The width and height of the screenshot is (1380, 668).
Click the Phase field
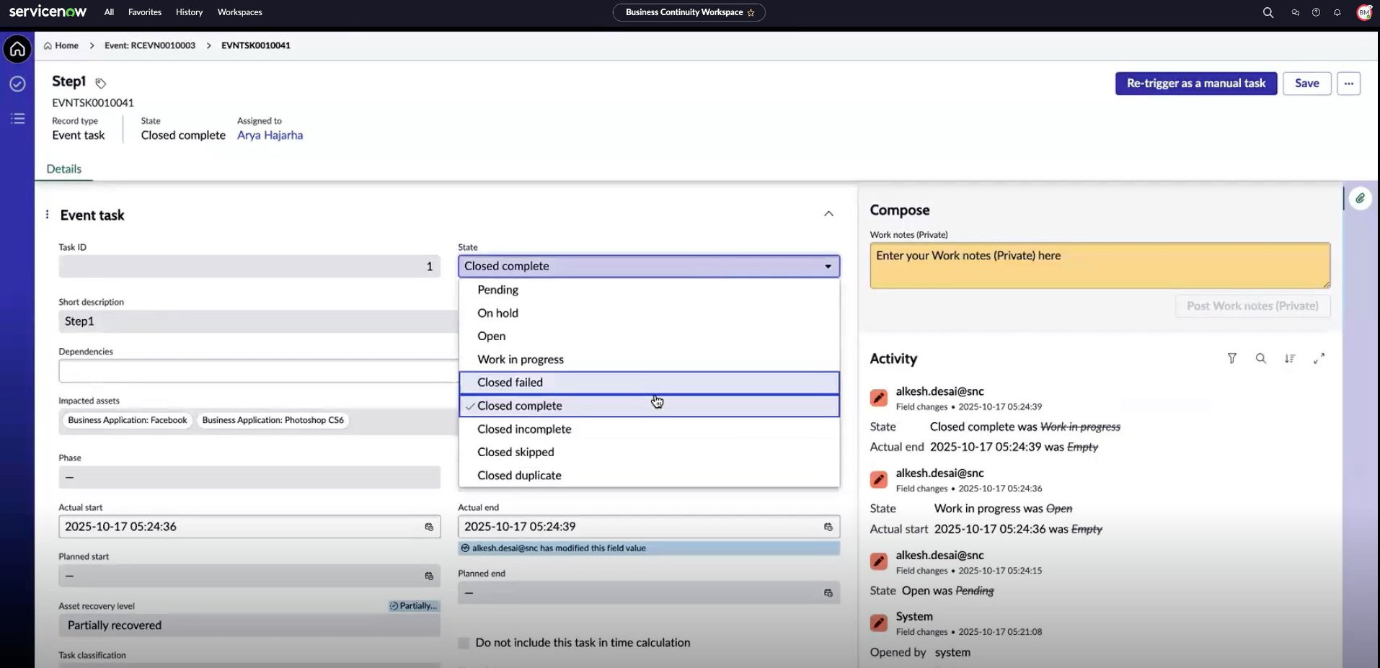[x=249, y=478]
